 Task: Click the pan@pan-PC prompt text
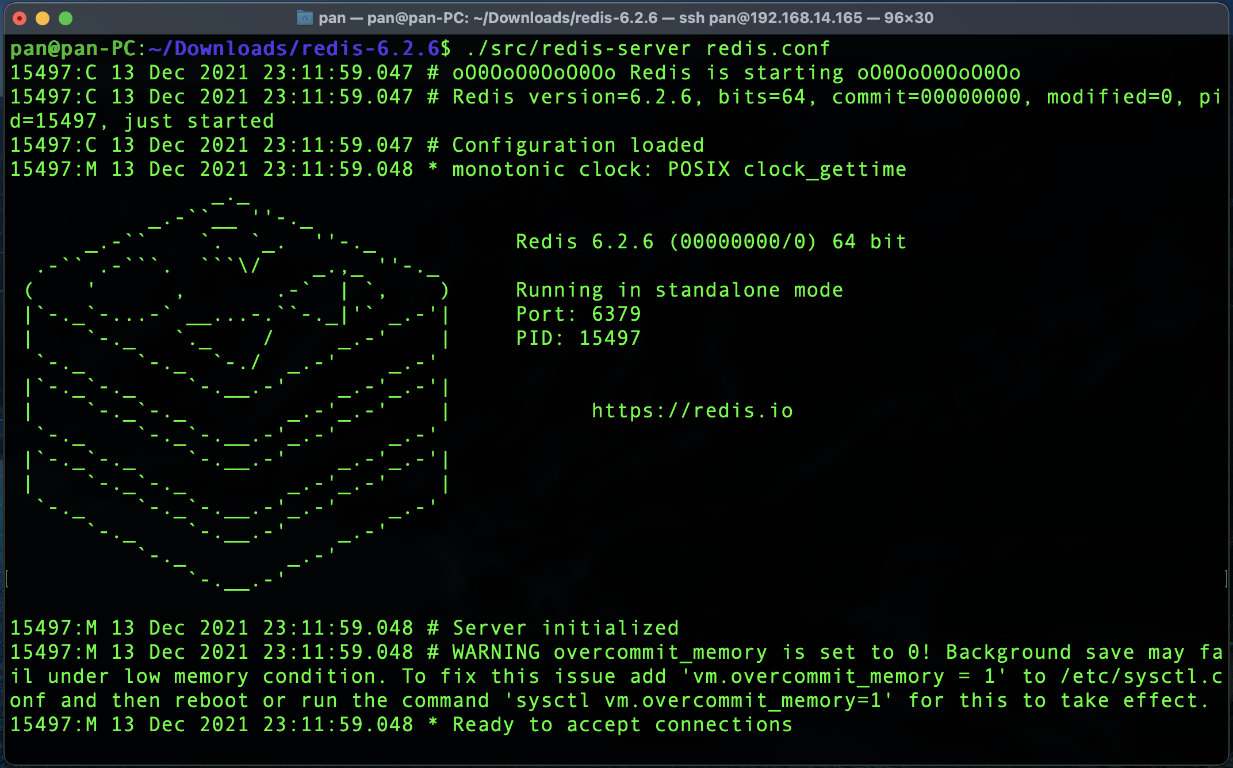pos(72,49)
